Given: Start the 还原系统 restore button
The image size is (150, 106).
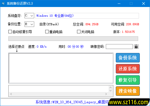Looking at the screenshot, I should [x=128, y=69].
